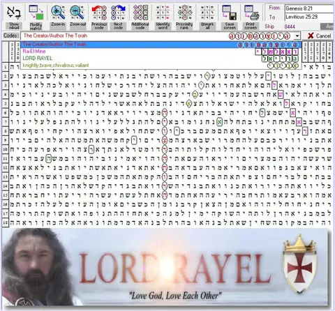The image size is (335, 311).
Task: Click the Cancel text label
Action: (x=323, y=36)
